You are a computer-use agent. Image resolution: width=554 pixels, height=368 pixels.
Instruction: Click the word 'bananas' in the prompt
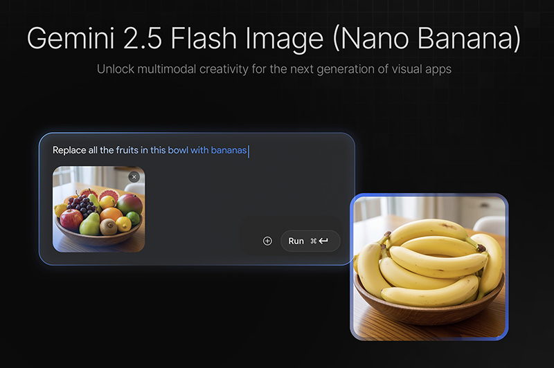[229, 150]
